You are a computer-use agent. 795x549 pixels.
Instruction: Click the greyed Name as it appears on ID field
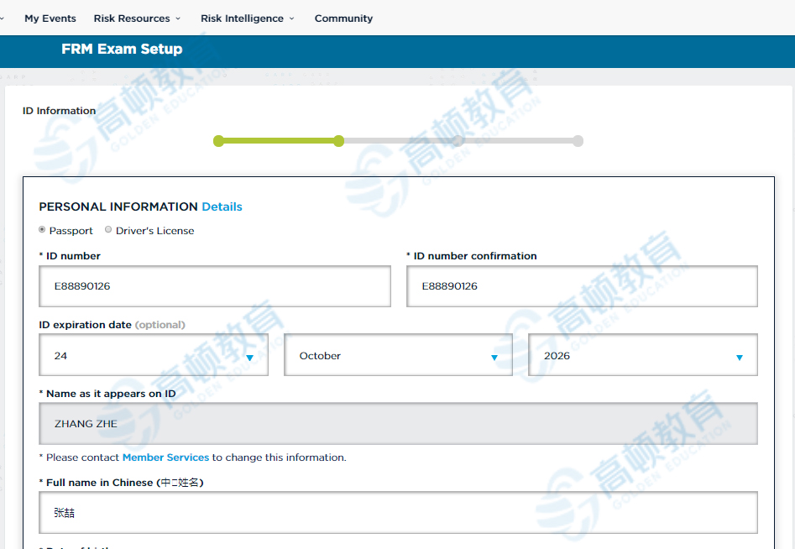(x=399, y=424)
